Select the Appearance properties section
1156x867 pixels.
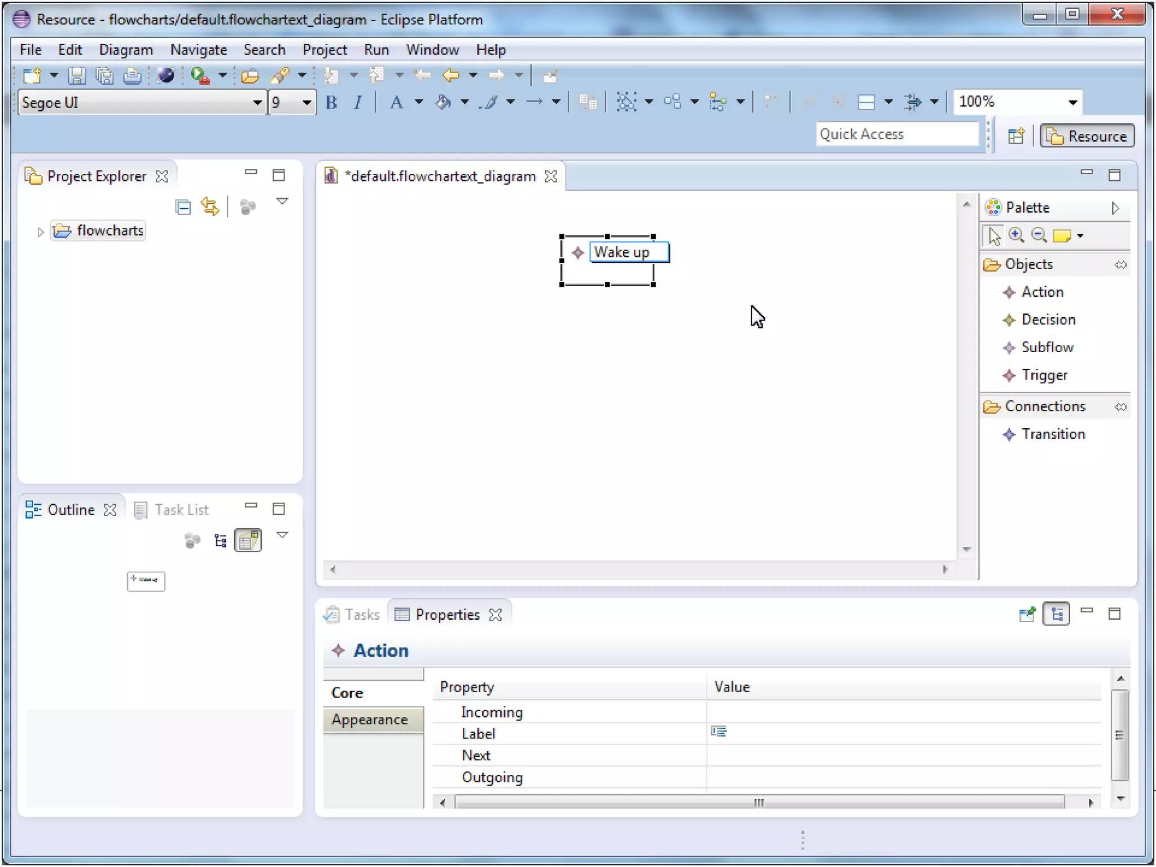(370, 720)
